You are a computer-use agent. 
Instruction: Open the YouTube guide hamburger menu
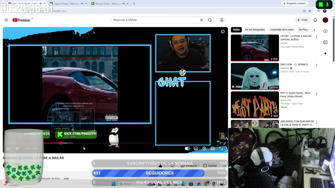[6, 20]
